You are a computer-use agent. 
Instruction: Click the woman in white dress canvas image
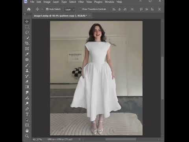(x=96, y=78)
